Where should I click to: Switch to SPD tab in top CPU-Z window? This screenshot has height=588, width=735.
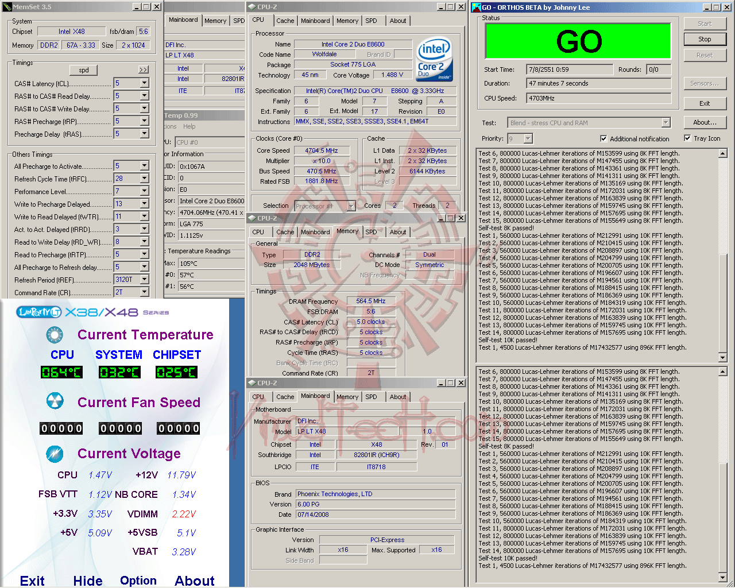(x=372, y=21)
